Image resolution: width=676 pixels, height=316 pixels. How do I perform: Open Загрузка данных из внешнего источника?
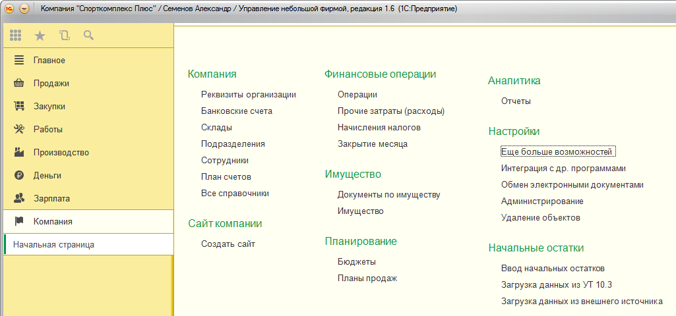582,302
